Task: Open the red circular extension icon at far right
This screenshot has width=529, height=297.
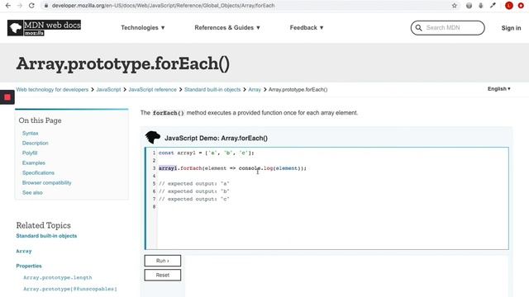Action: 521,6
